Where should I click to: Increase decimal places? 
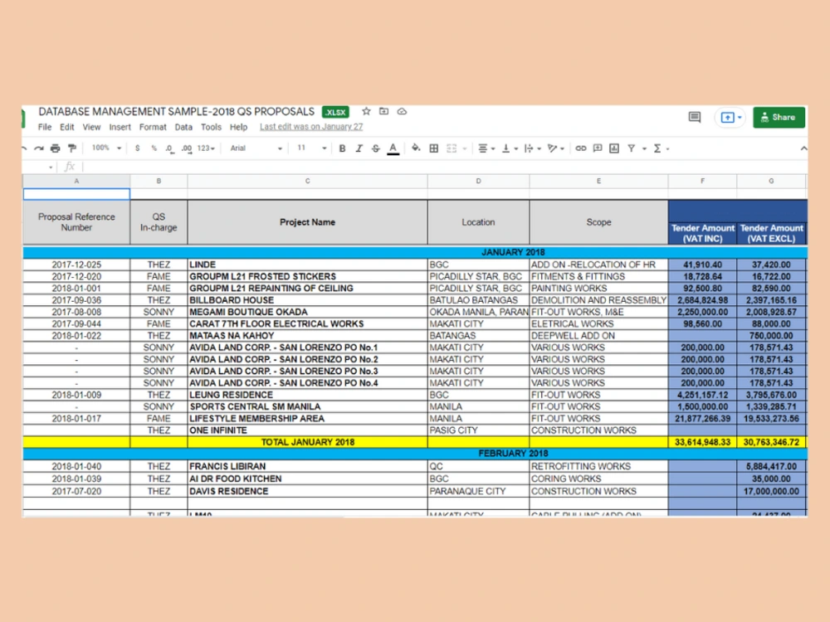pyautogui.click(x=186, y=148)
